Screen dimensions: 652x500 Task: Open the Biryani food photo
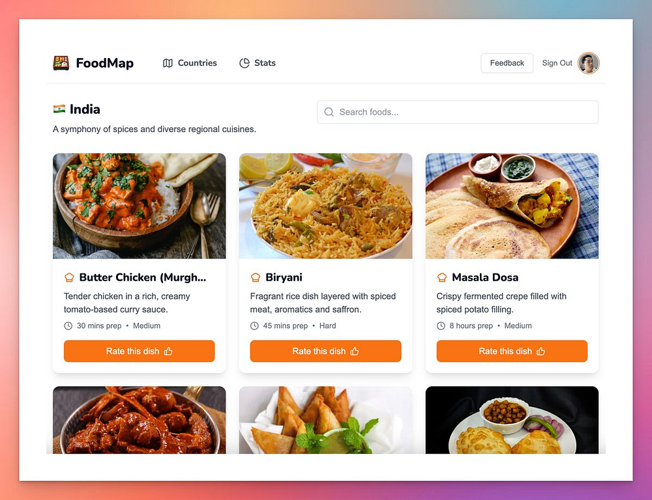pyautogui.click(x=325, y=206)
